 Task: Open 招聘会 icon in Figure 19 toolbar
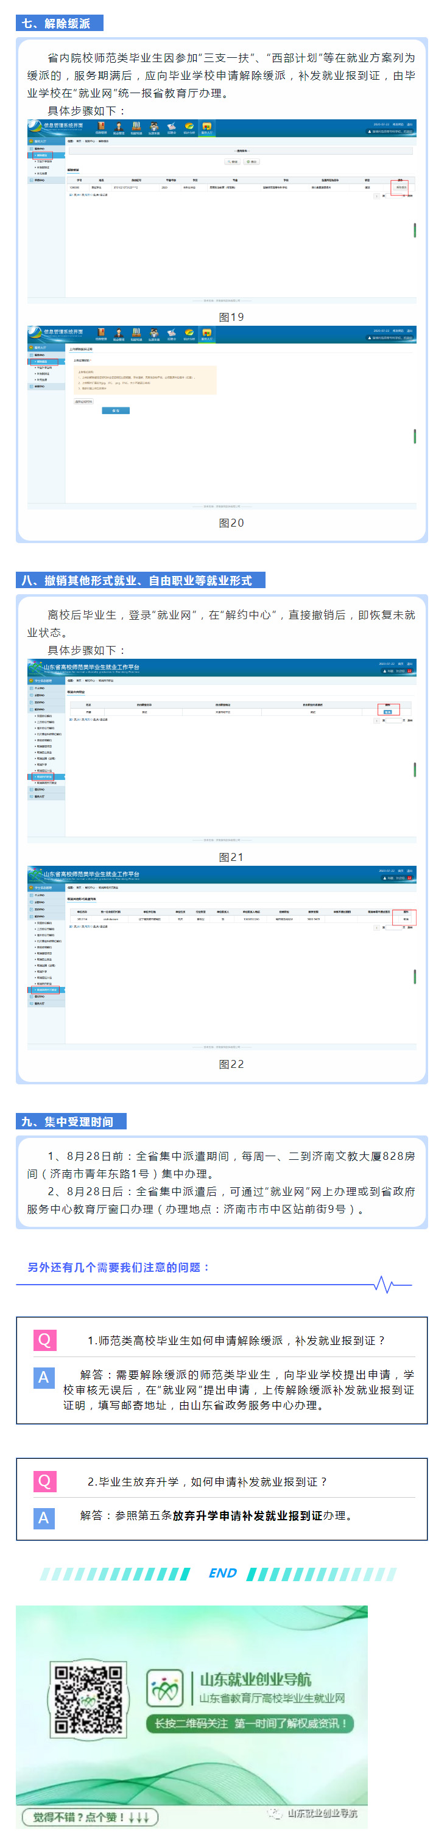pos(172,128)
